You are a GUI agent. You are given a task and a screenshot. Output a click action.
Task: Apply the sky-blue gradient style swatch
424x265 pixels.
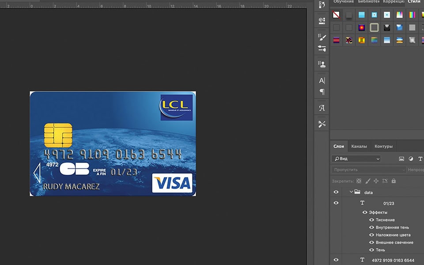click(387, 40)
